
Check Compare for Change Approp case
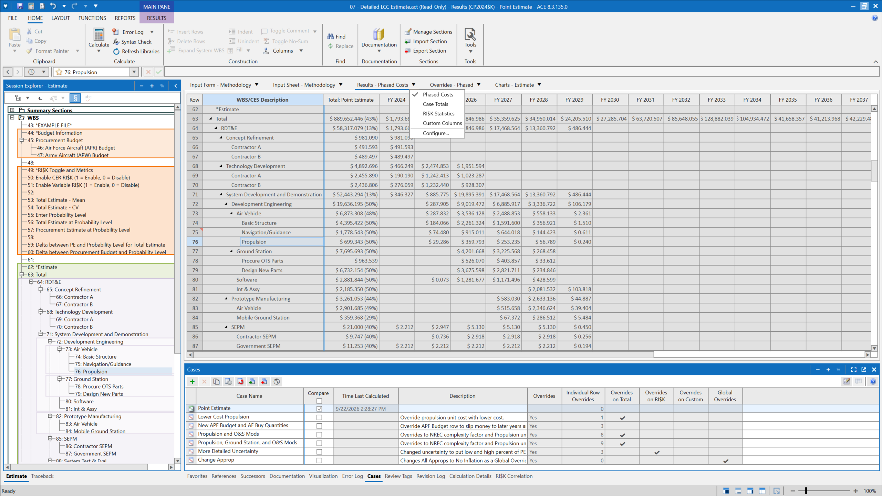(319, 461)
